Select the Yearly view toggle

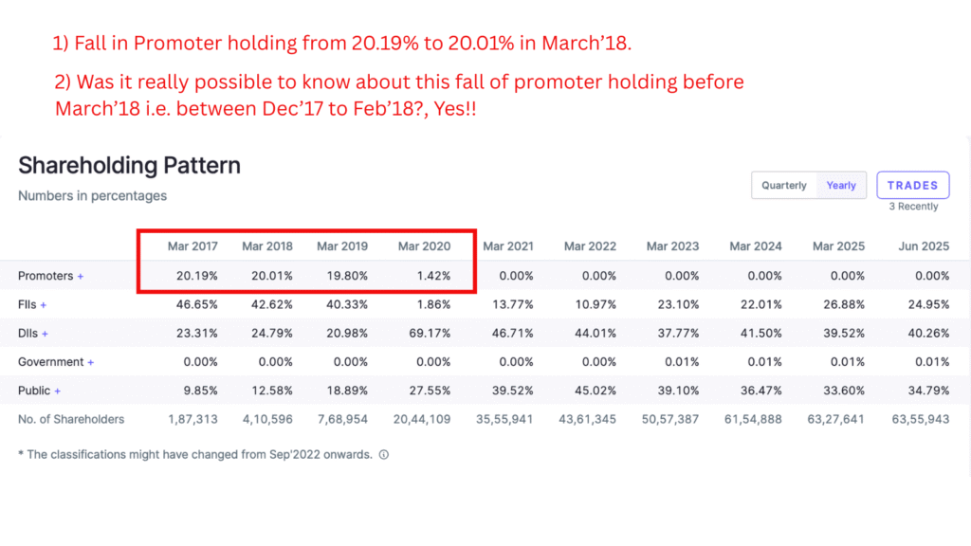(x=840, y=185)
